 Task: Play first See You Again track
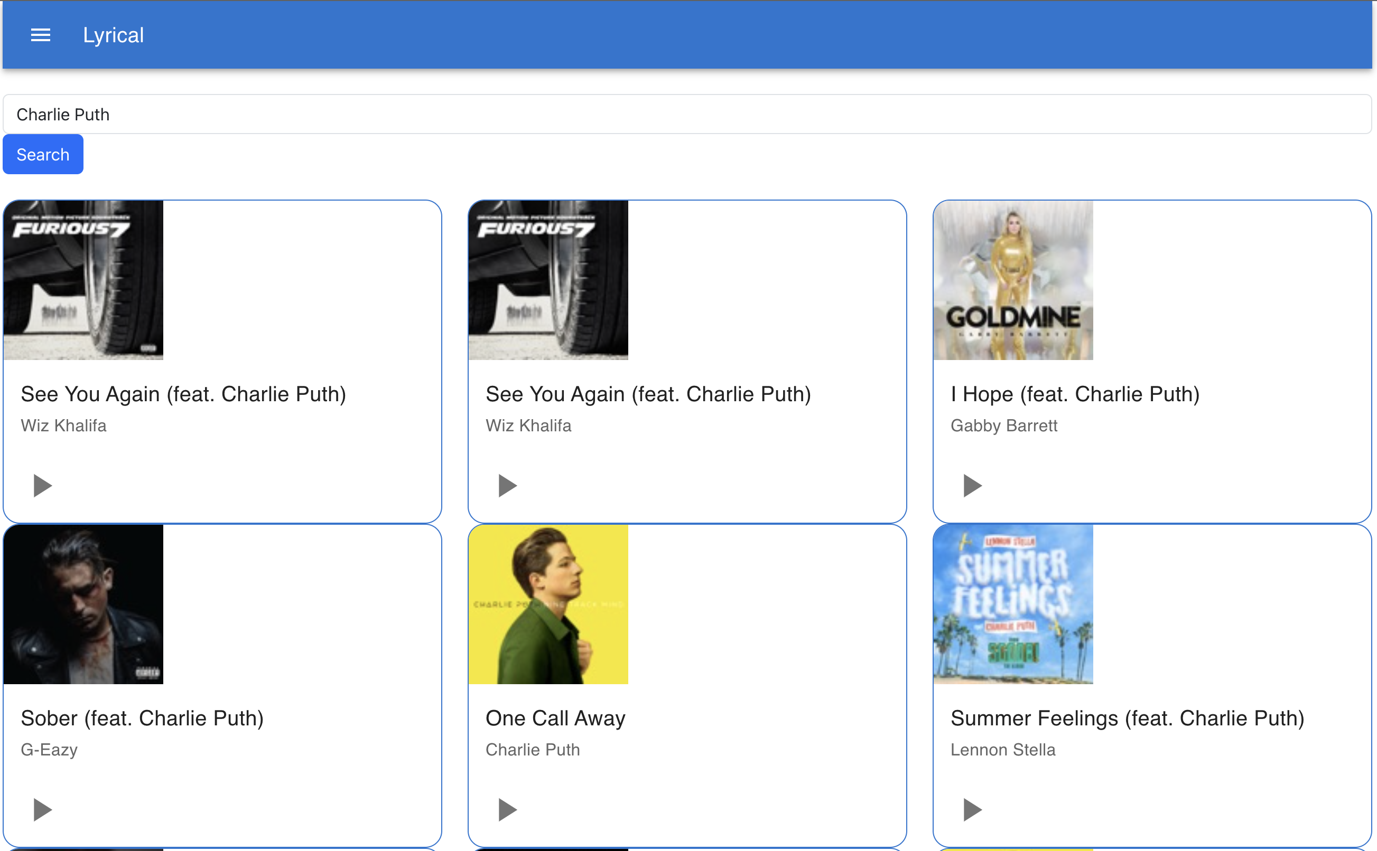point(42,485)
